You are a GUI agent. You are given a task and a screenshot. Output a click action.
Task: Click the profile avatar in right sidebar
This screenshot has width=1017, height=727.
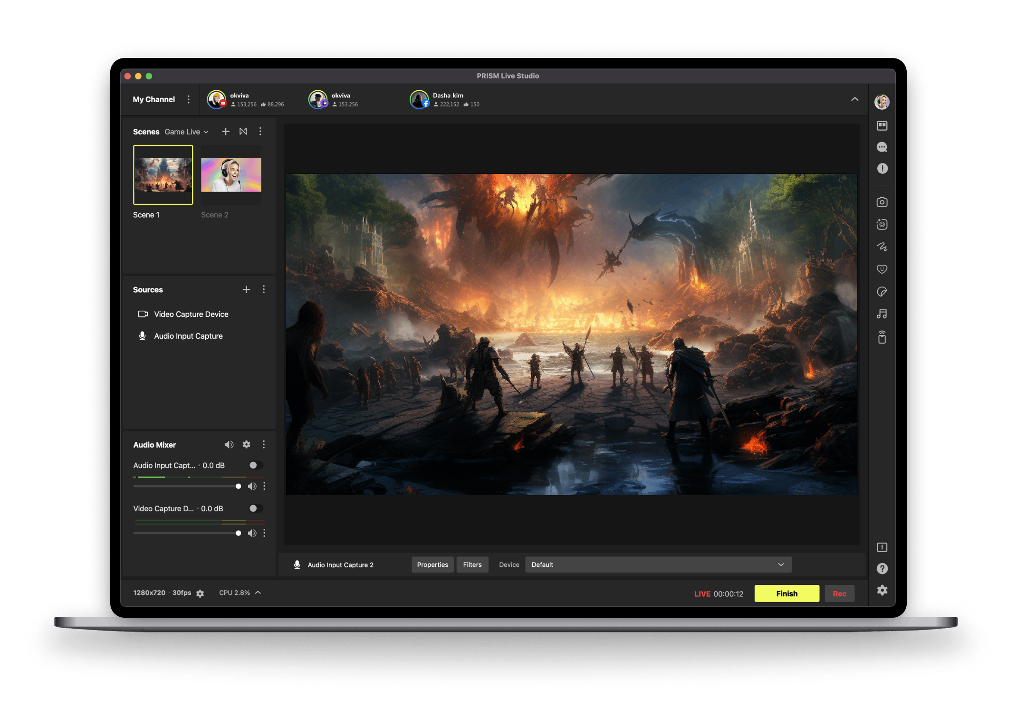[x=882, y=102]
